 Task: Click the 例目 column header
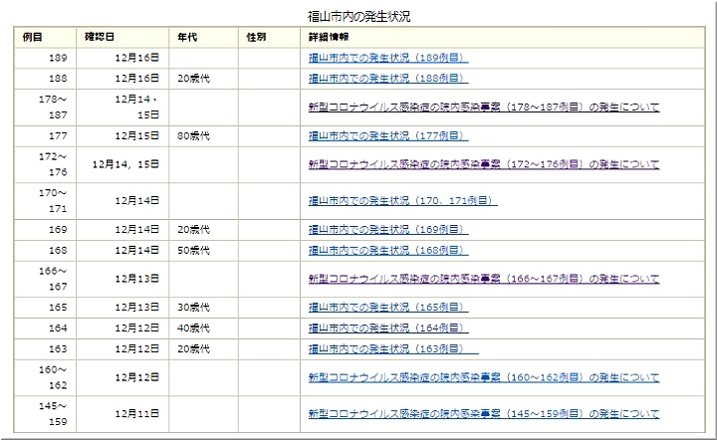coord(32,36)
